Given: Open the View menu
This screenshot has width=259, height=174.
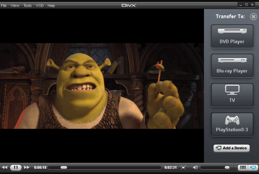Looking at the screenshot, I should point(15,5).
